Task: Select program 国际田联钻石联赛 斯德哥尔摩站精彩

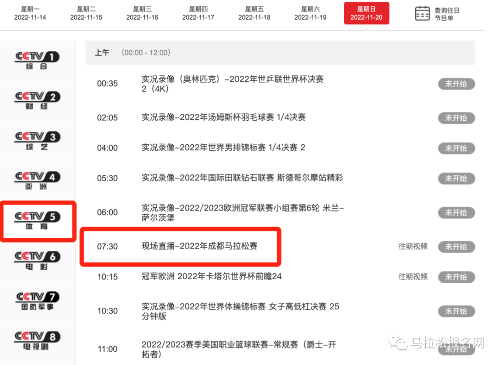Action: coord(242,177)
